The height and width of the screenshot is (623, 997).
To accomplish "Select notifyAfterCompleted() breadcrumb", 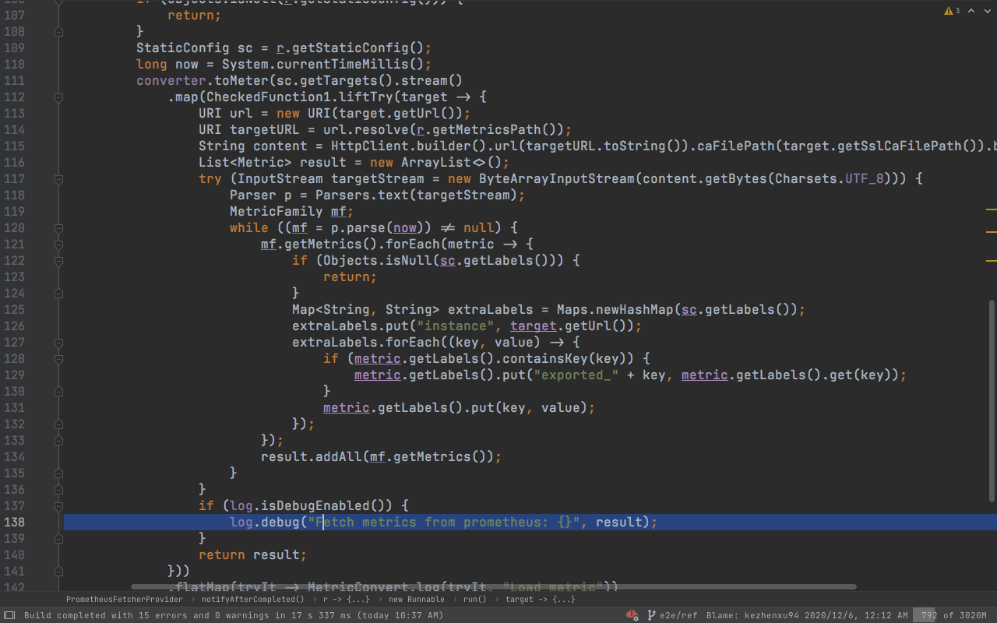I will pyautogui.click(x=253, y=599).
